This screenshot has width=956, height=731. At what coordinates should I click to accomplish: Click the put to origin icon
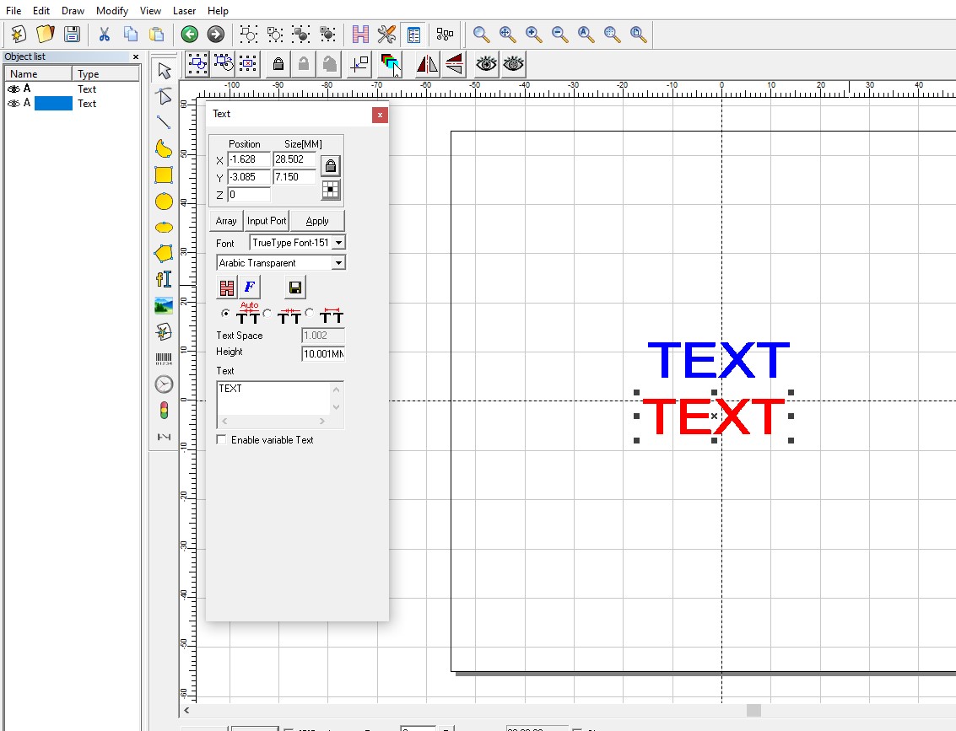coord(359,64)
